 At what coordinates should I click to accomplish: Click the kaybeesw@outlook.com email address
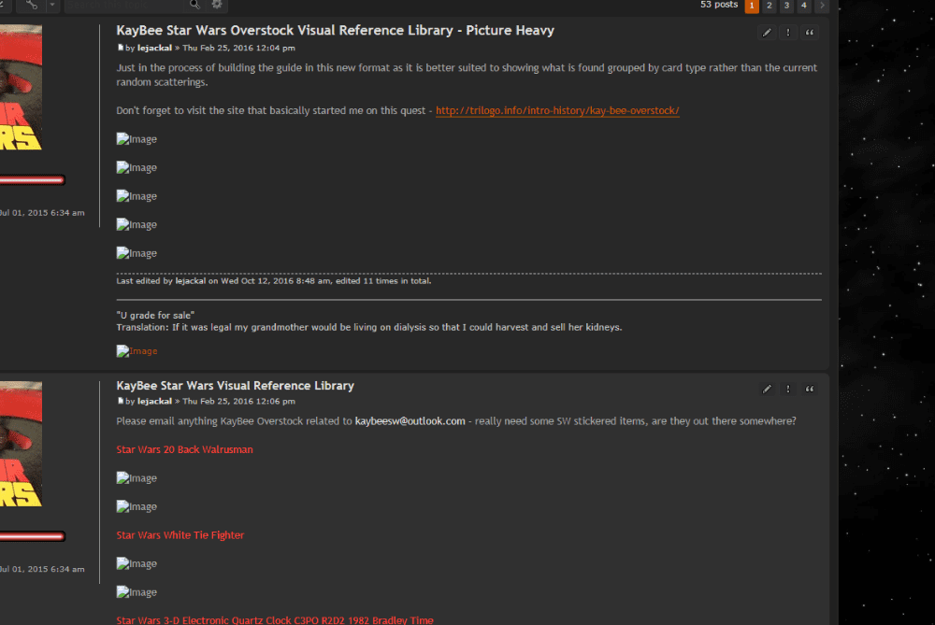[x=410, y=420]
